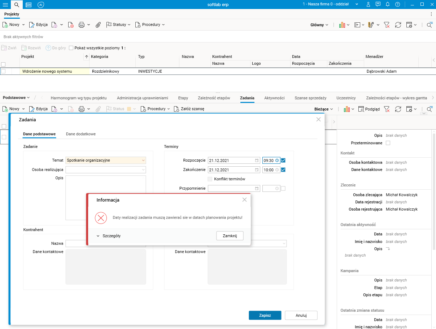Open calendar picker for Zakończenie date
436x329 pixels.
coord(257,170)
